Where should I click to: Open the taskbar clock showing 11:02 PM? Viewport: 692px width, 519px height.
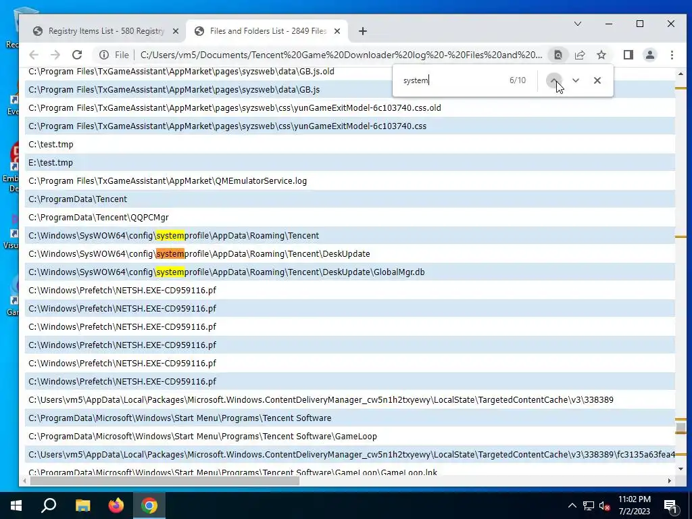pos(634,505)
